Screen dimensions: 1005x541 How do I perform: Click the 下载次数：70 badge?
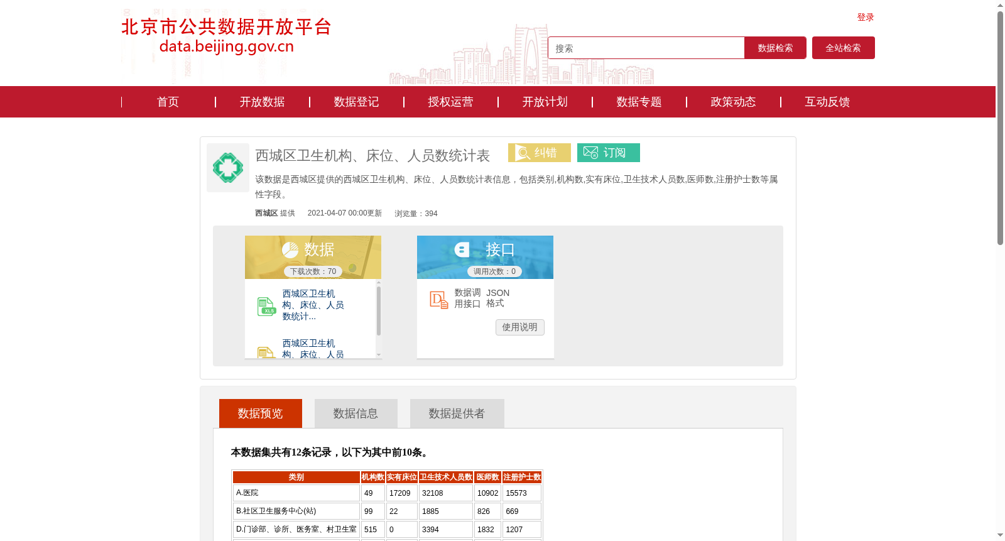coord(313,271)
